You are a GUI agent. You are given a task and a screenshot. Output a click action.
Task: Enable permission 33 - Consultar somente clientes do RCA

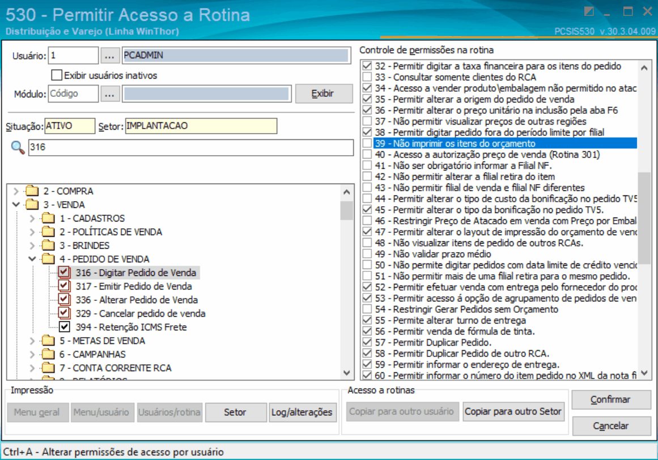coord(367,77)
